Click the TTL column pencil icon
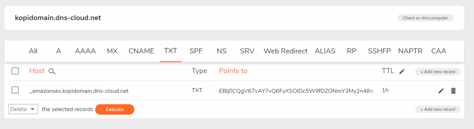This screenshot has height=129, width=474. pos(402,71)
